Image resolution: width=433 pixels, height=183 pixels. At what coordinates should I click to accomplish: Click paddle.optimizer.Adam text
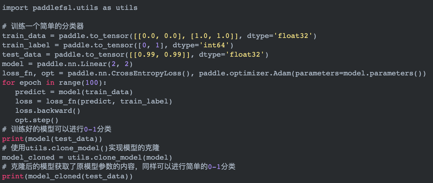245,73
